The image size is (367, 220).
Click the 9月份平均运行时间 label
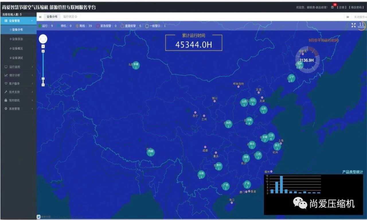[323, 40]
